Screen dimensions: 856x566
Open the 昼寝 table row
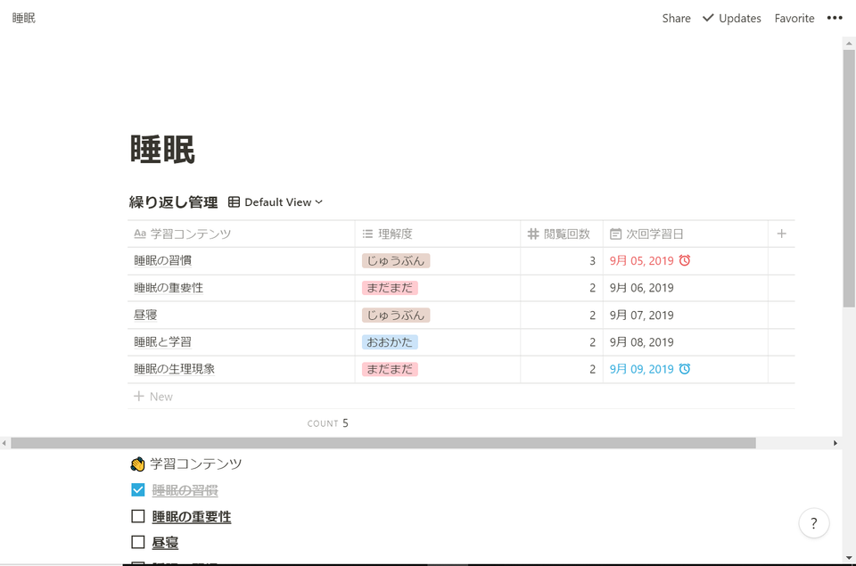tap(145, 315)
